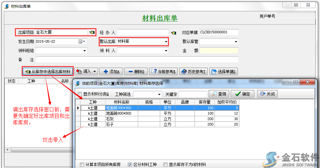Open 当前参考 reference tool
The height and width of the screenshot is (168, 320).
pos(163,72)
